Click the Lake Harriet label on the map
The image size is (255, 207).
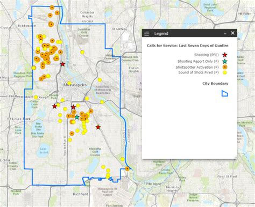pos(43,151)
